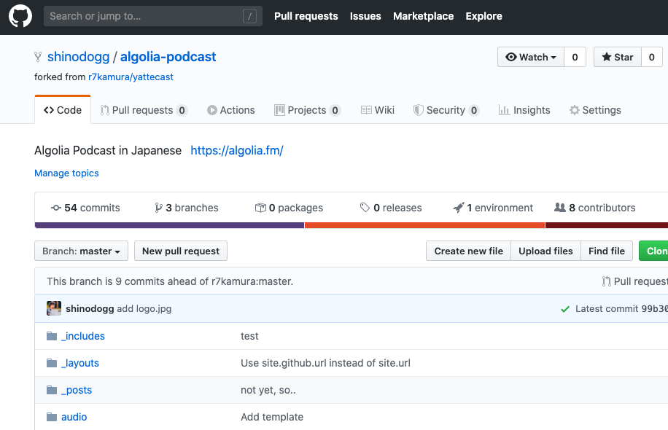The height and width of the screenshot is (430, 668).
Task: Click Manage topics
Action: [x=66, y=173]
